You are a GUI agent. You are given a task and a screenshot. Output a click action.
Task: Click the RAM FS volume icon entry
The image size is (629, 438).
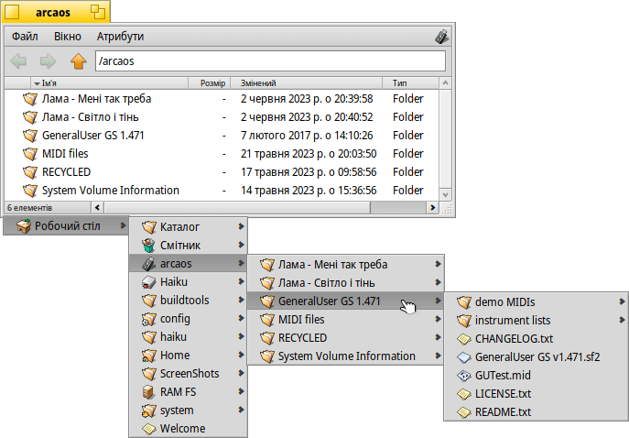coord(148,392)
